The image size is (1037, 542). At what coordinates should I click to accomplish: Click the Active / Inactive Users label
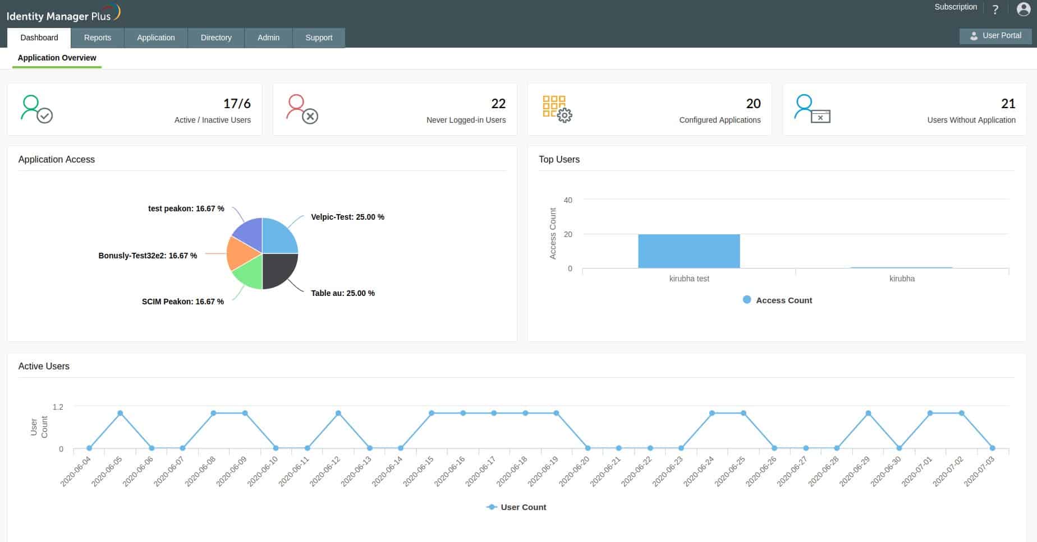pyautogui.click(x=213, y=120)
